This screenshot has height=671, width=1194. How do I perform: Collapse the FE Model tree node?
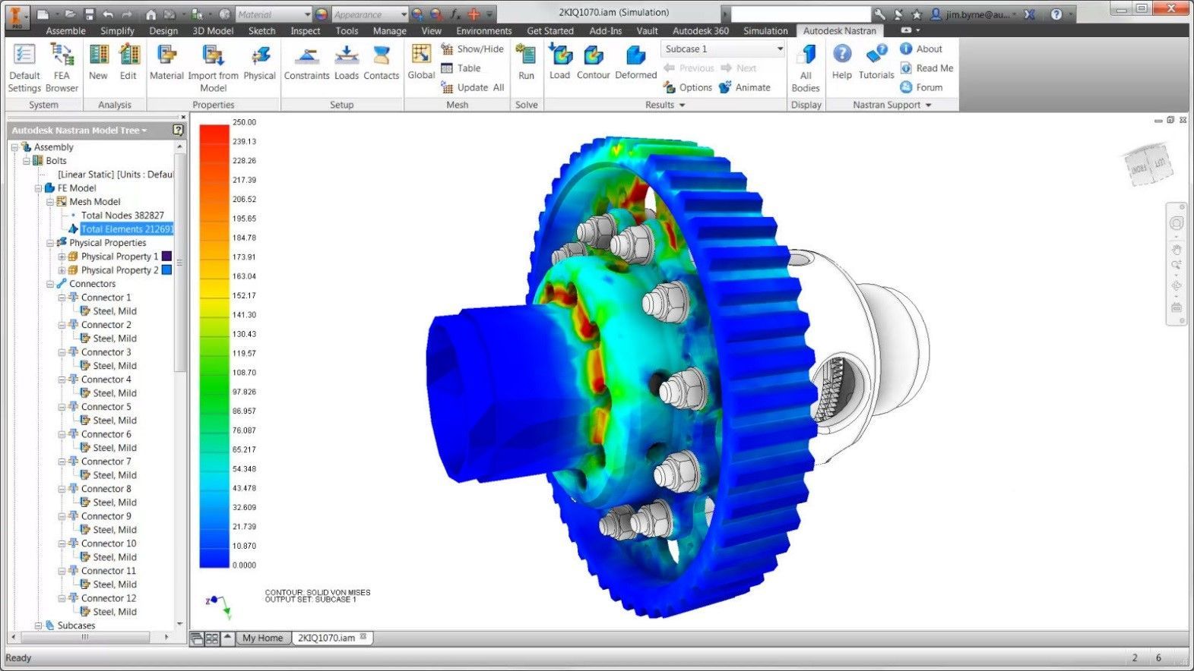[38, 188]
